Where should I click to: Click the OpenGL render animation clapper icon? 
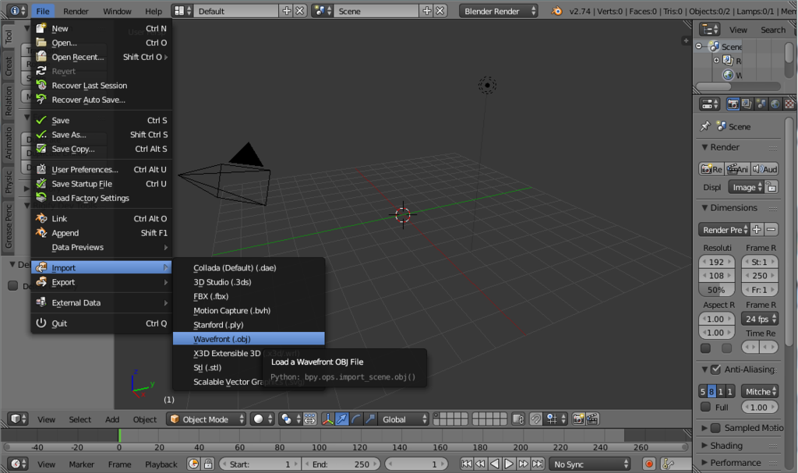[x=592, y=419]
